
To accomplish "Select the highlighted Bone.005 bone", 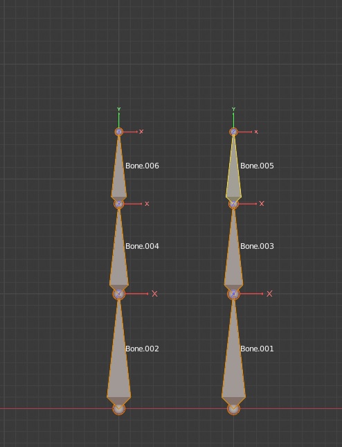I will (233, 168).
